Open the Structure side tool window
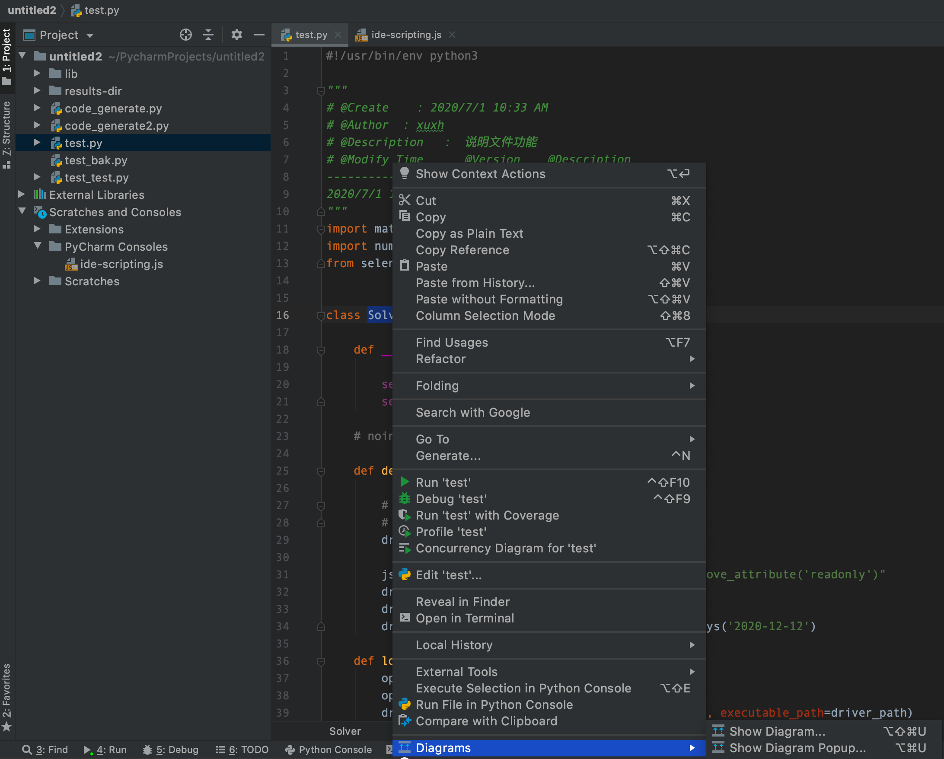The height and width of the screenshot is (759, 944). coord(6,135)
